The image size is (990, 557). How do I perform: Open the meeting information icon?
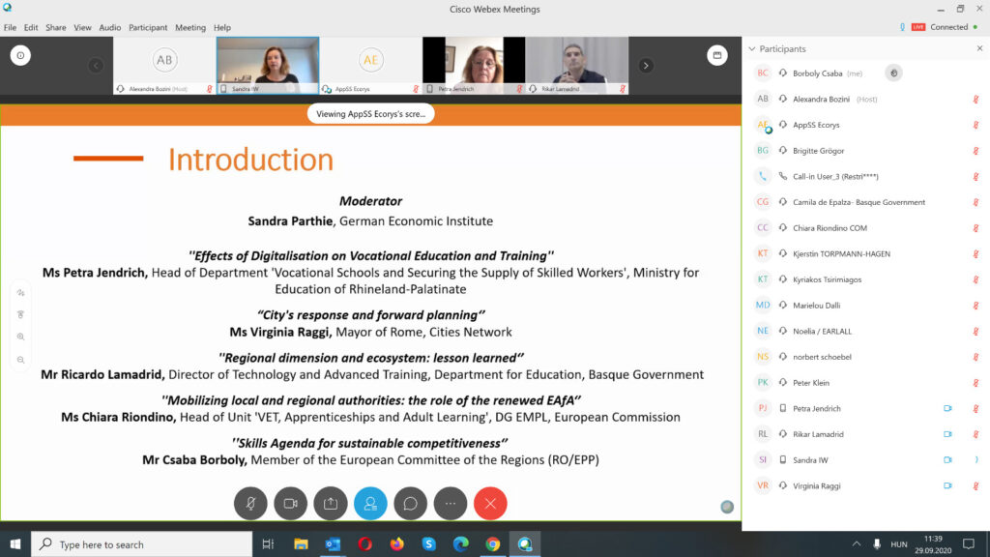(20, 56)
